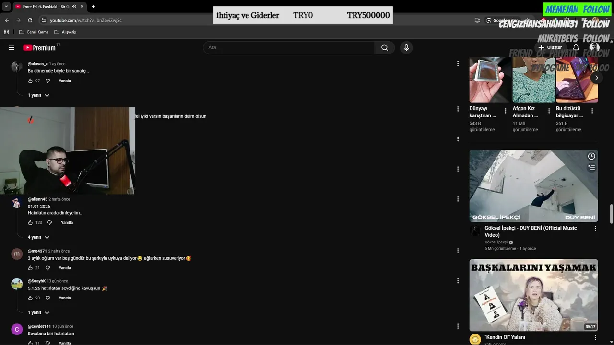614x345 pixels.
Task: Start voice search with microphone icon
Action: [406, 47]
